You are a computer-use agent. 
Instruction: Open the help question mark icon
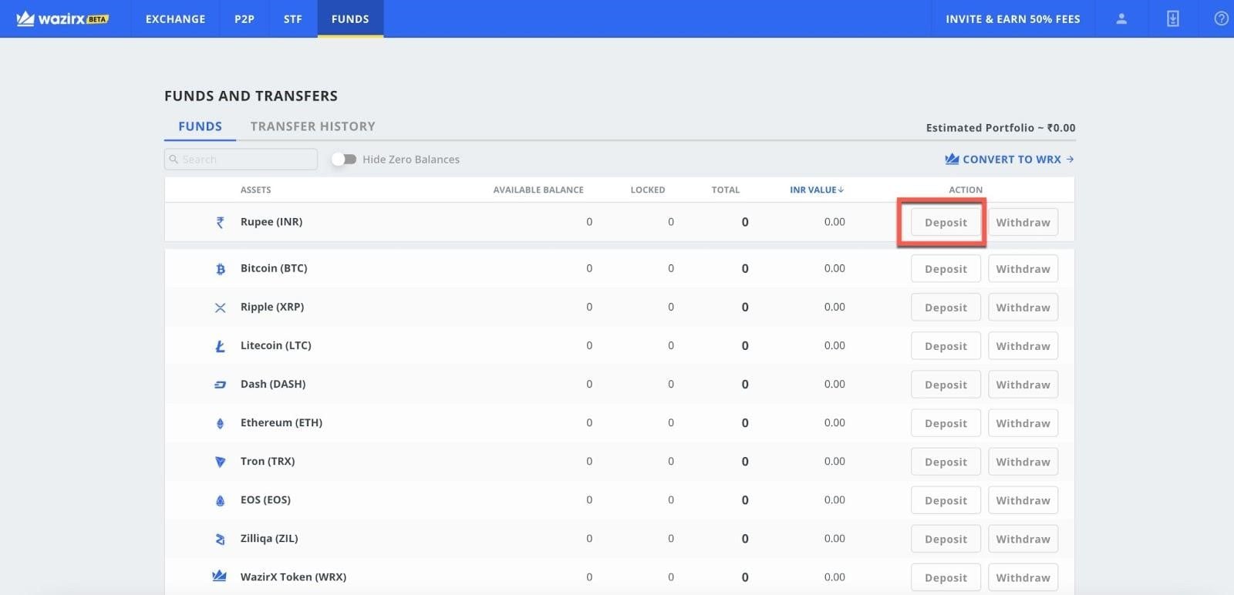[1221, 18]
